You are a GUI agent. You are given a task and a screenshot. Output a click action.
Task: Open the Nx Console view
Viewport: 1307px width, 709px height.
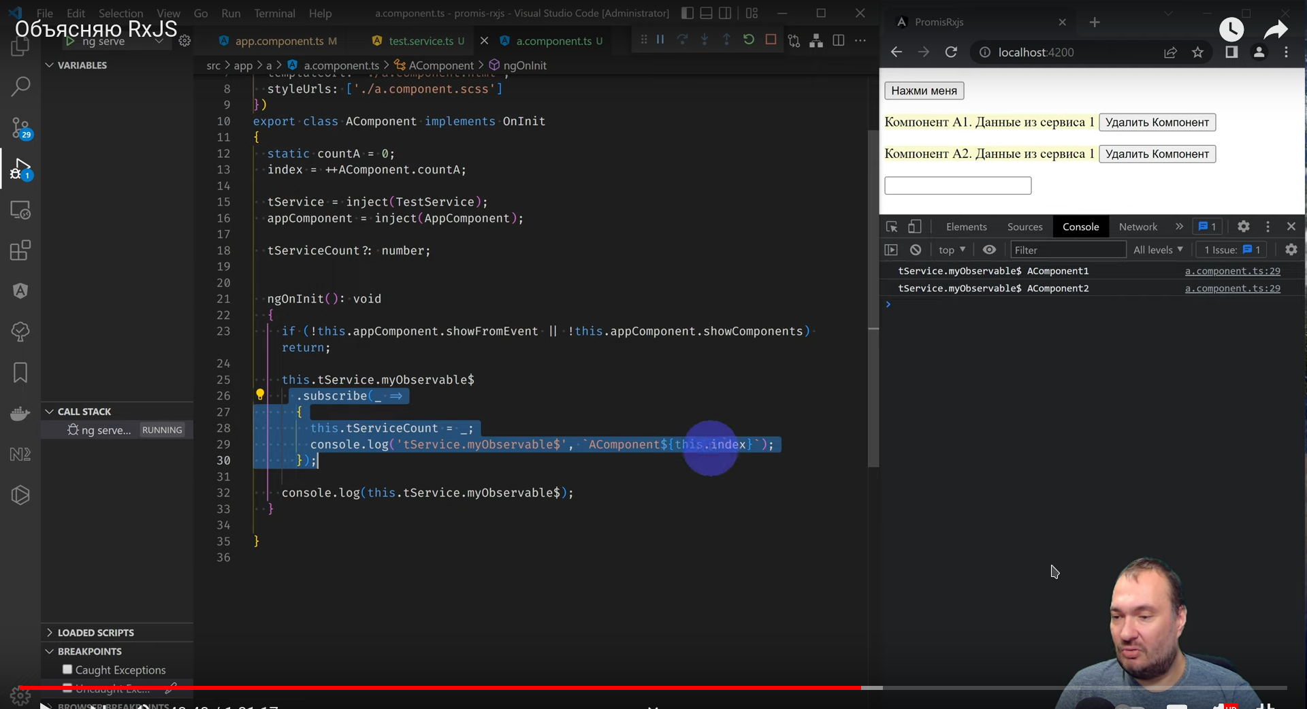(x=20, y=455)
